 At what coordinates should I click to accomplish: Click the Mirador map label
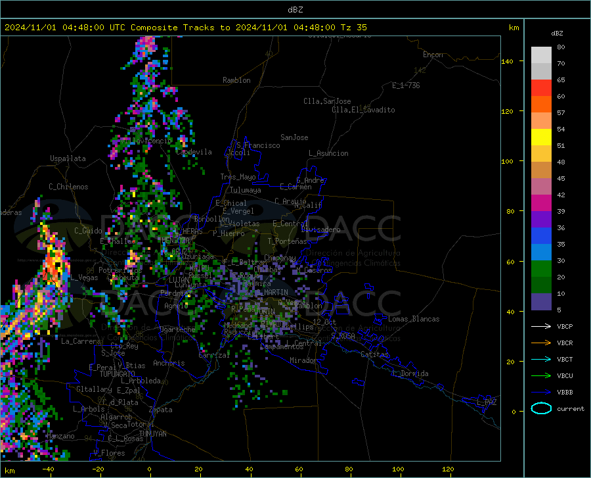coord(303,360)
